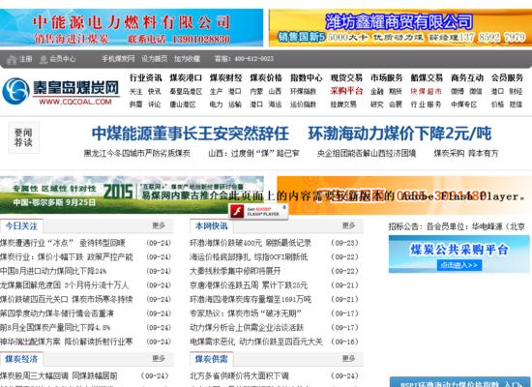
Task: Click 更多 beside 今日关注
Action: click(159, 225)
